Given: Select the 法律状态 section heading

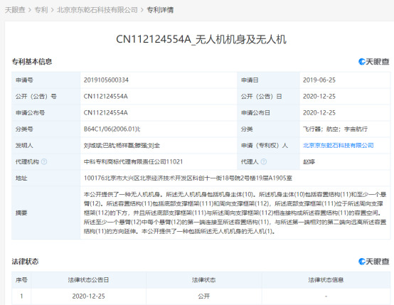Looking at the screenshot, I should point(25,262).
